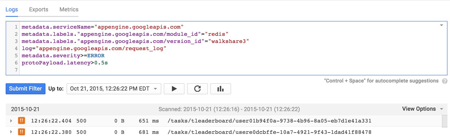The width and height of the screenshot is (450, 137).
Task: Open the bar chart histogram icon
Action: (x=220, y=89)
